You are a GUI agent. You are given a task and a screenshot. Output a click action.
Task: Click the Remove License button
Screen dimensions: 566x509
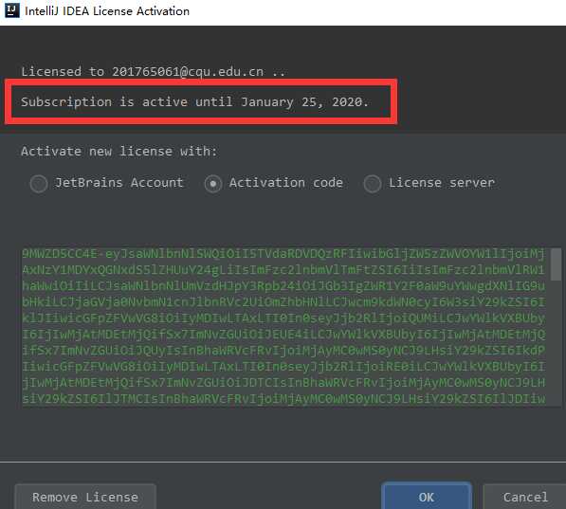tap(85, 497)
